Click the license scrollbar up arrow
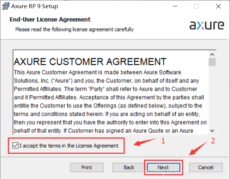This screenshot has height=179, width=230. click(x=212, y=53)
